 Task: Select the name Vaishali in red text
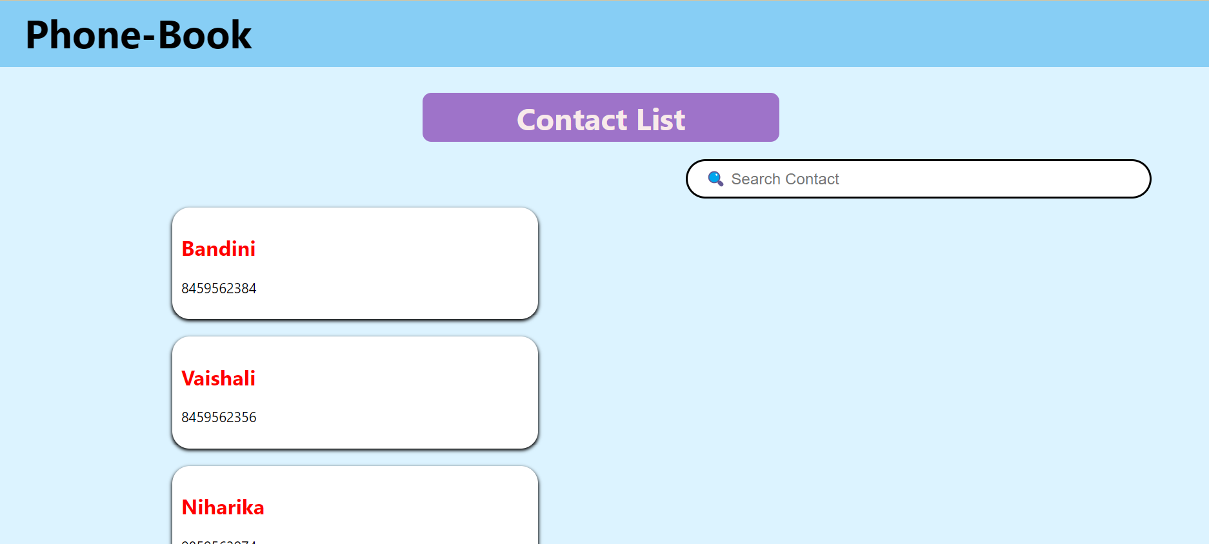tap(218, 378)
